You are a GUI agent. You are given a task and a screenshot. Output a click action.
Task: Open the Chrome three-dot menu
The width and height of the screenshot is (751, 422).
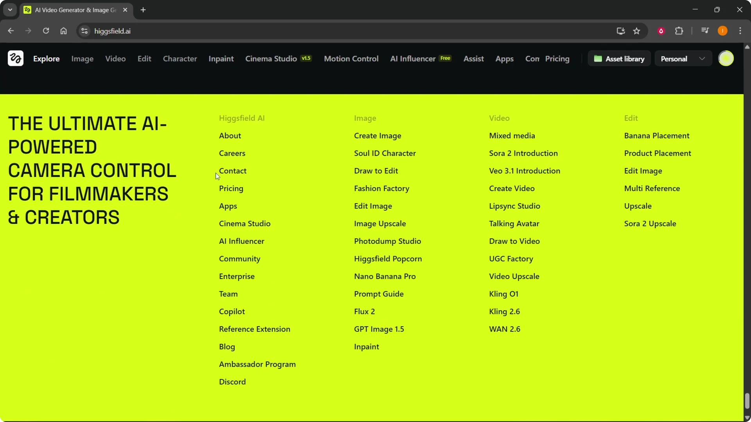point(740,30)
